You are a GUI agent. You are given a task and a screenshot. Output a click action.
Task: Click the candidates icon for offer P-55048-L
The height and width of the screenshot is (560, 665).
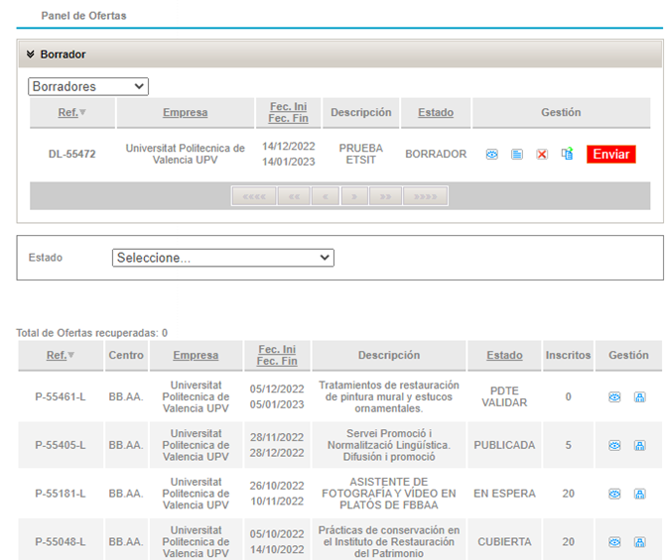pyautogui.click(x=639, y=542)
